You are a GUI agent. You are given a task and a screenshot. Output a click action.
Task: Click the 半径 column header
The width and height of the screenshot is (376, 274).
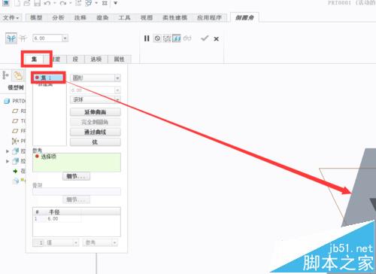point(54,212)
